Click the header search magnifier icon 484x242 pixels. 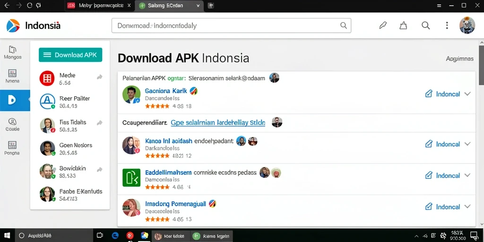coord(426,26)
